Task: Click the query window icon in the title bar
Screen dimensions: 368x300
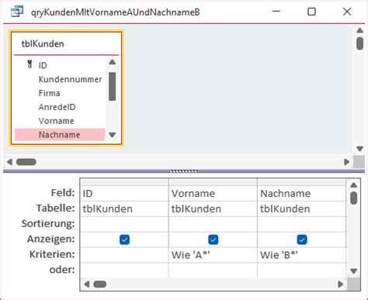Action: 17,12
